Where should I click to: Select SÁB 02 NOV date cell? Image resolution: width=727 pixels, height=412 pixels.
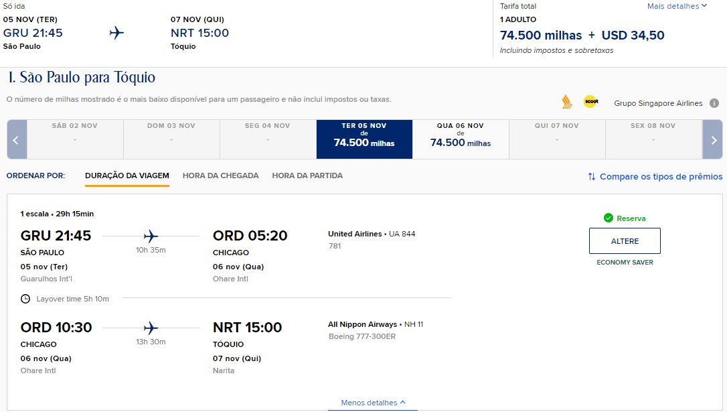pyautogui.click(x=75, y=139)
